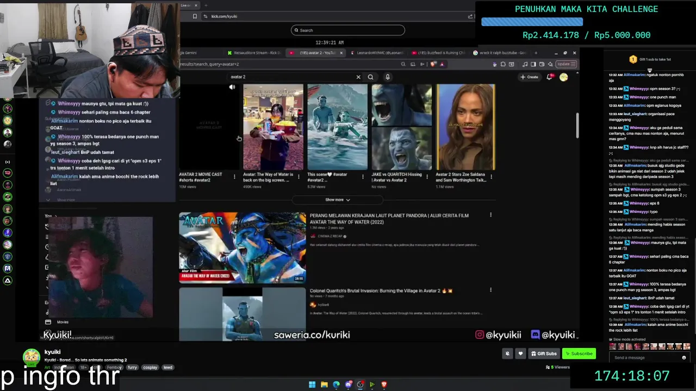Click the 'furry' stream tag
696x391 pixels.
tap(132, 368)
